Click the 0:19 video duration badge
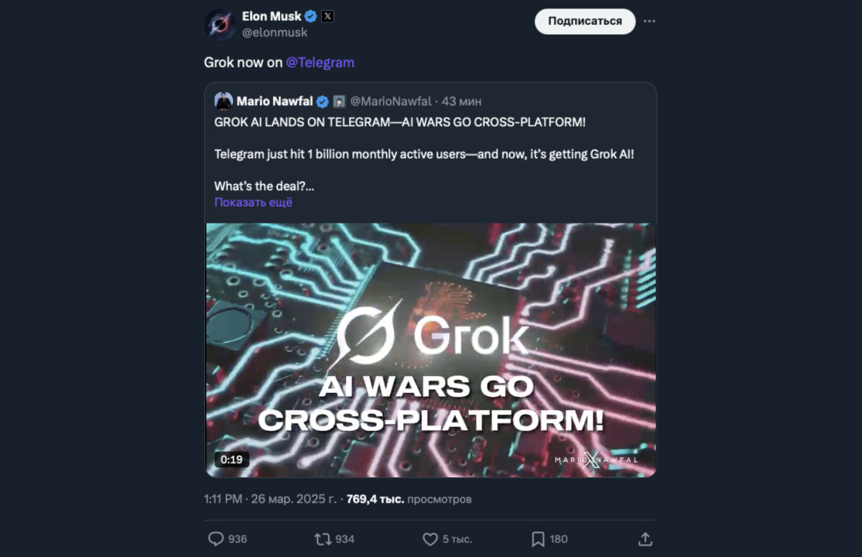This screenshot has width=862, height=557. pos(231,460)
